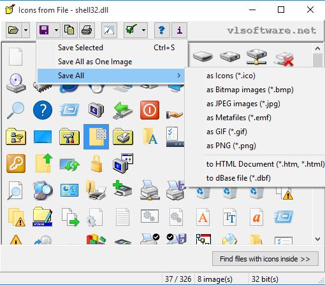Select the orange letter A font file icon
The width and height of the screenshot is (325, 285).
[203, 217]
